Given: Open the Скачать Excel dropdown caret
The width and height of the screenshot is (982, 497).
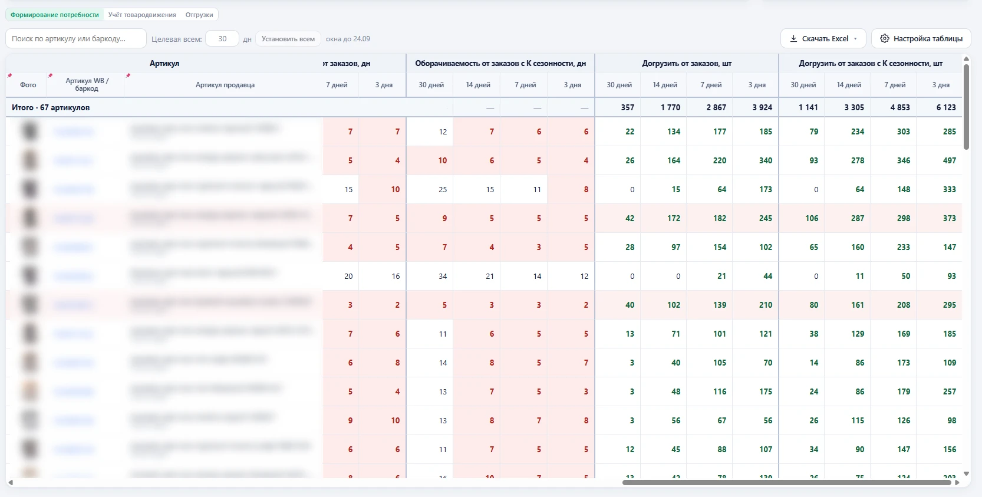Looking at the screenshot, I should (x=855, y=38).
